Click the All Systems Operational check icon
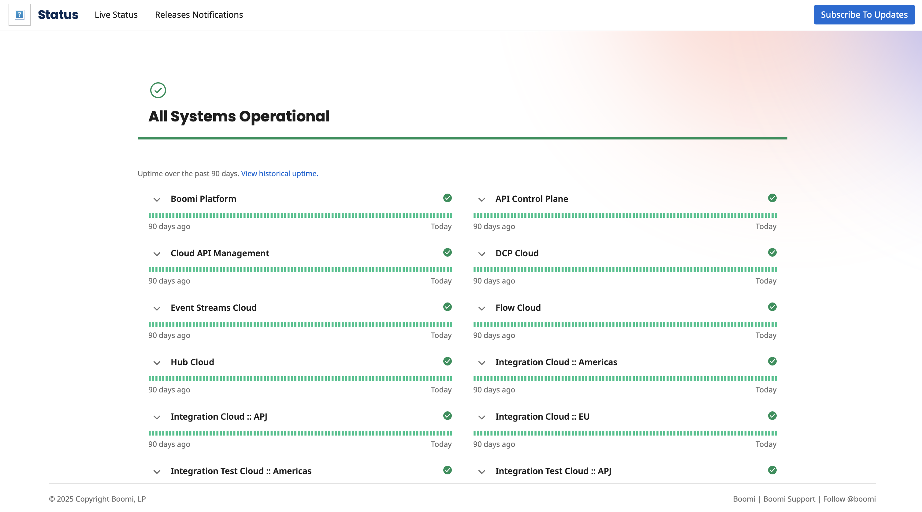 click(158, 90)
